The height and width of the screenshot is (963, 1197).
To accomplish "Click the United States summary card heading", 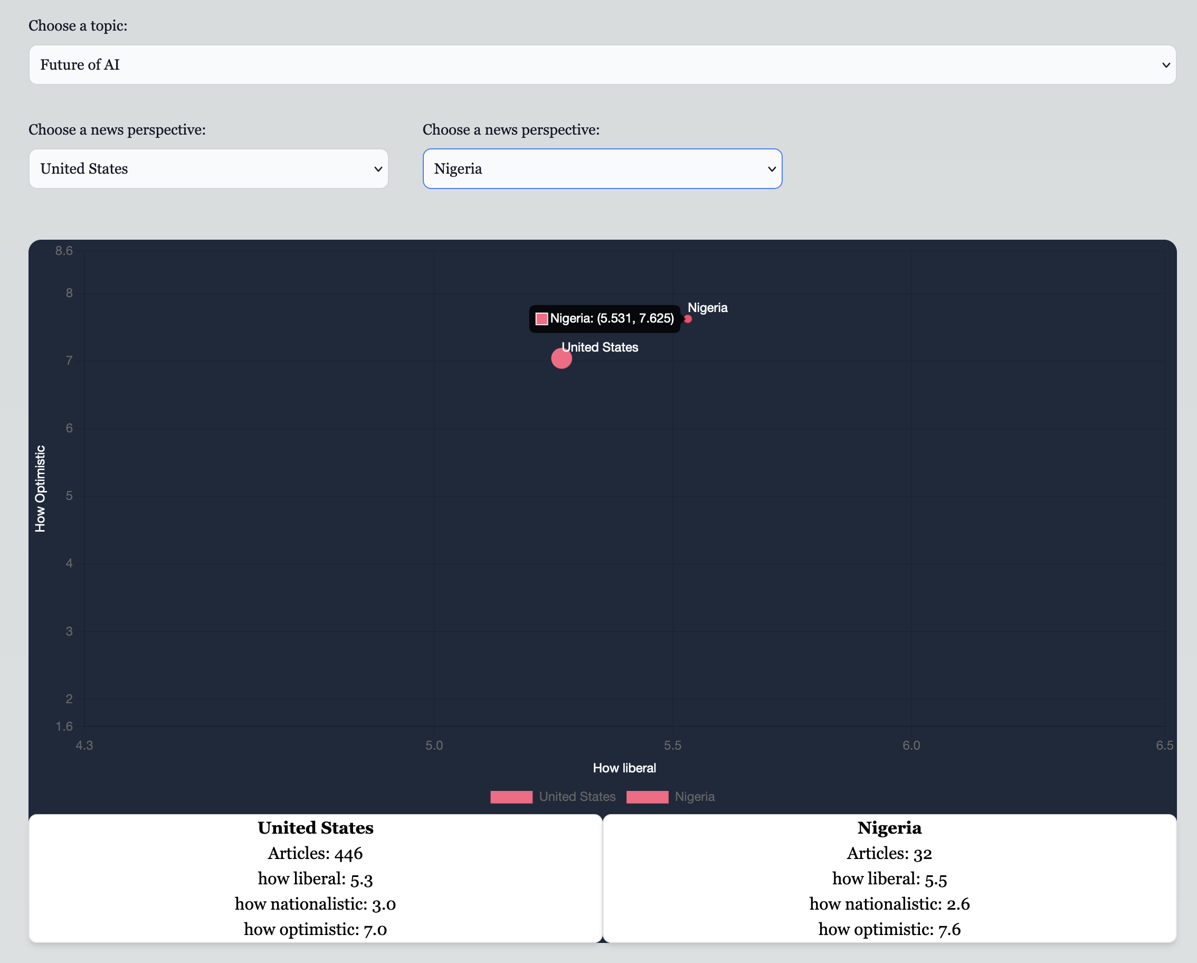I will [316, 828].
